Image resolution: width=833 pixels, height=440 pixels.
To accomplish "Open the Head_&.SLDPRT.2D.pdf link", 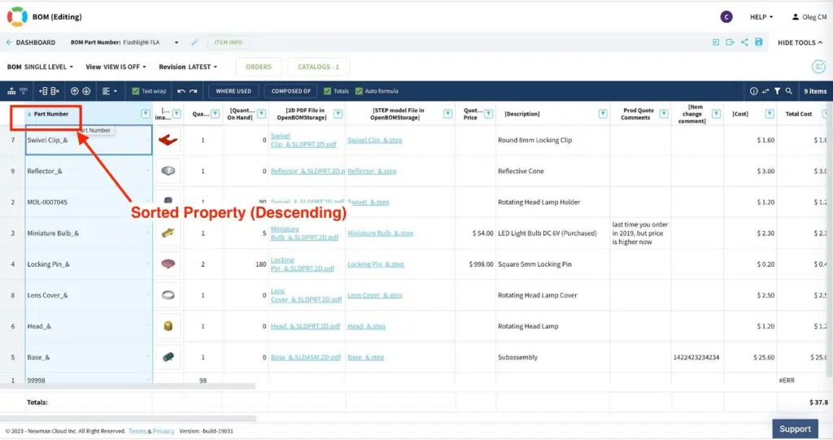I will pyautogui.click(x=306, y=326).
